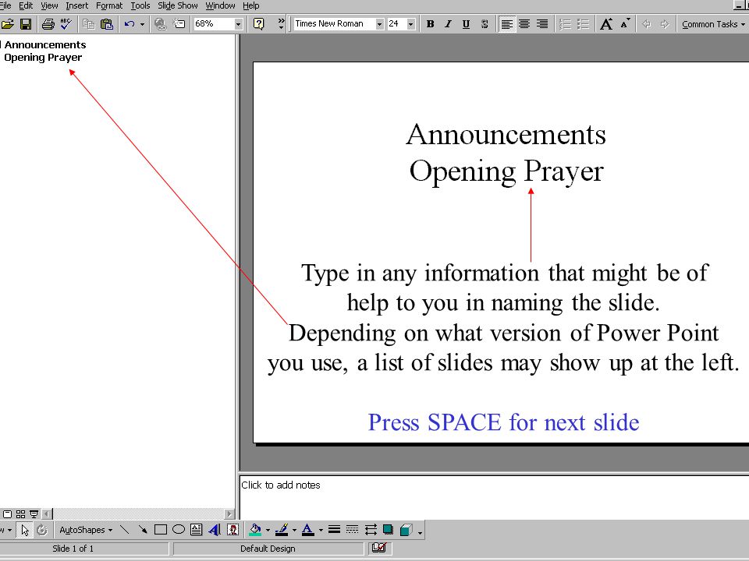Set Align Right paragraph alignment
Image resolution: width=749 pixels, height=561 pixels.
[x=542, y=24]
